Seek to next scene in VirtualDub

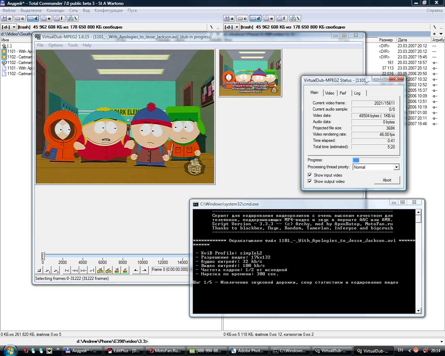click(x=125, y=270)
